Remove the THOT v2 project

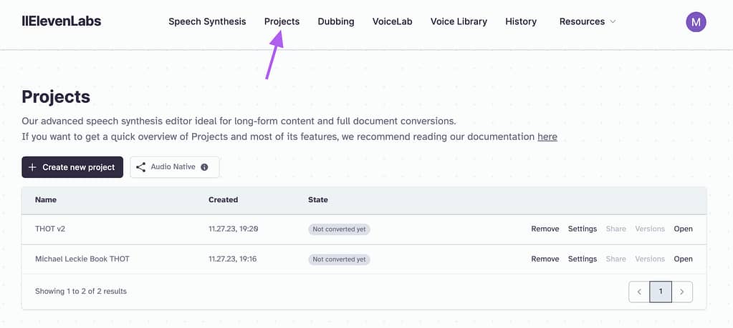[x=545, y=229]
